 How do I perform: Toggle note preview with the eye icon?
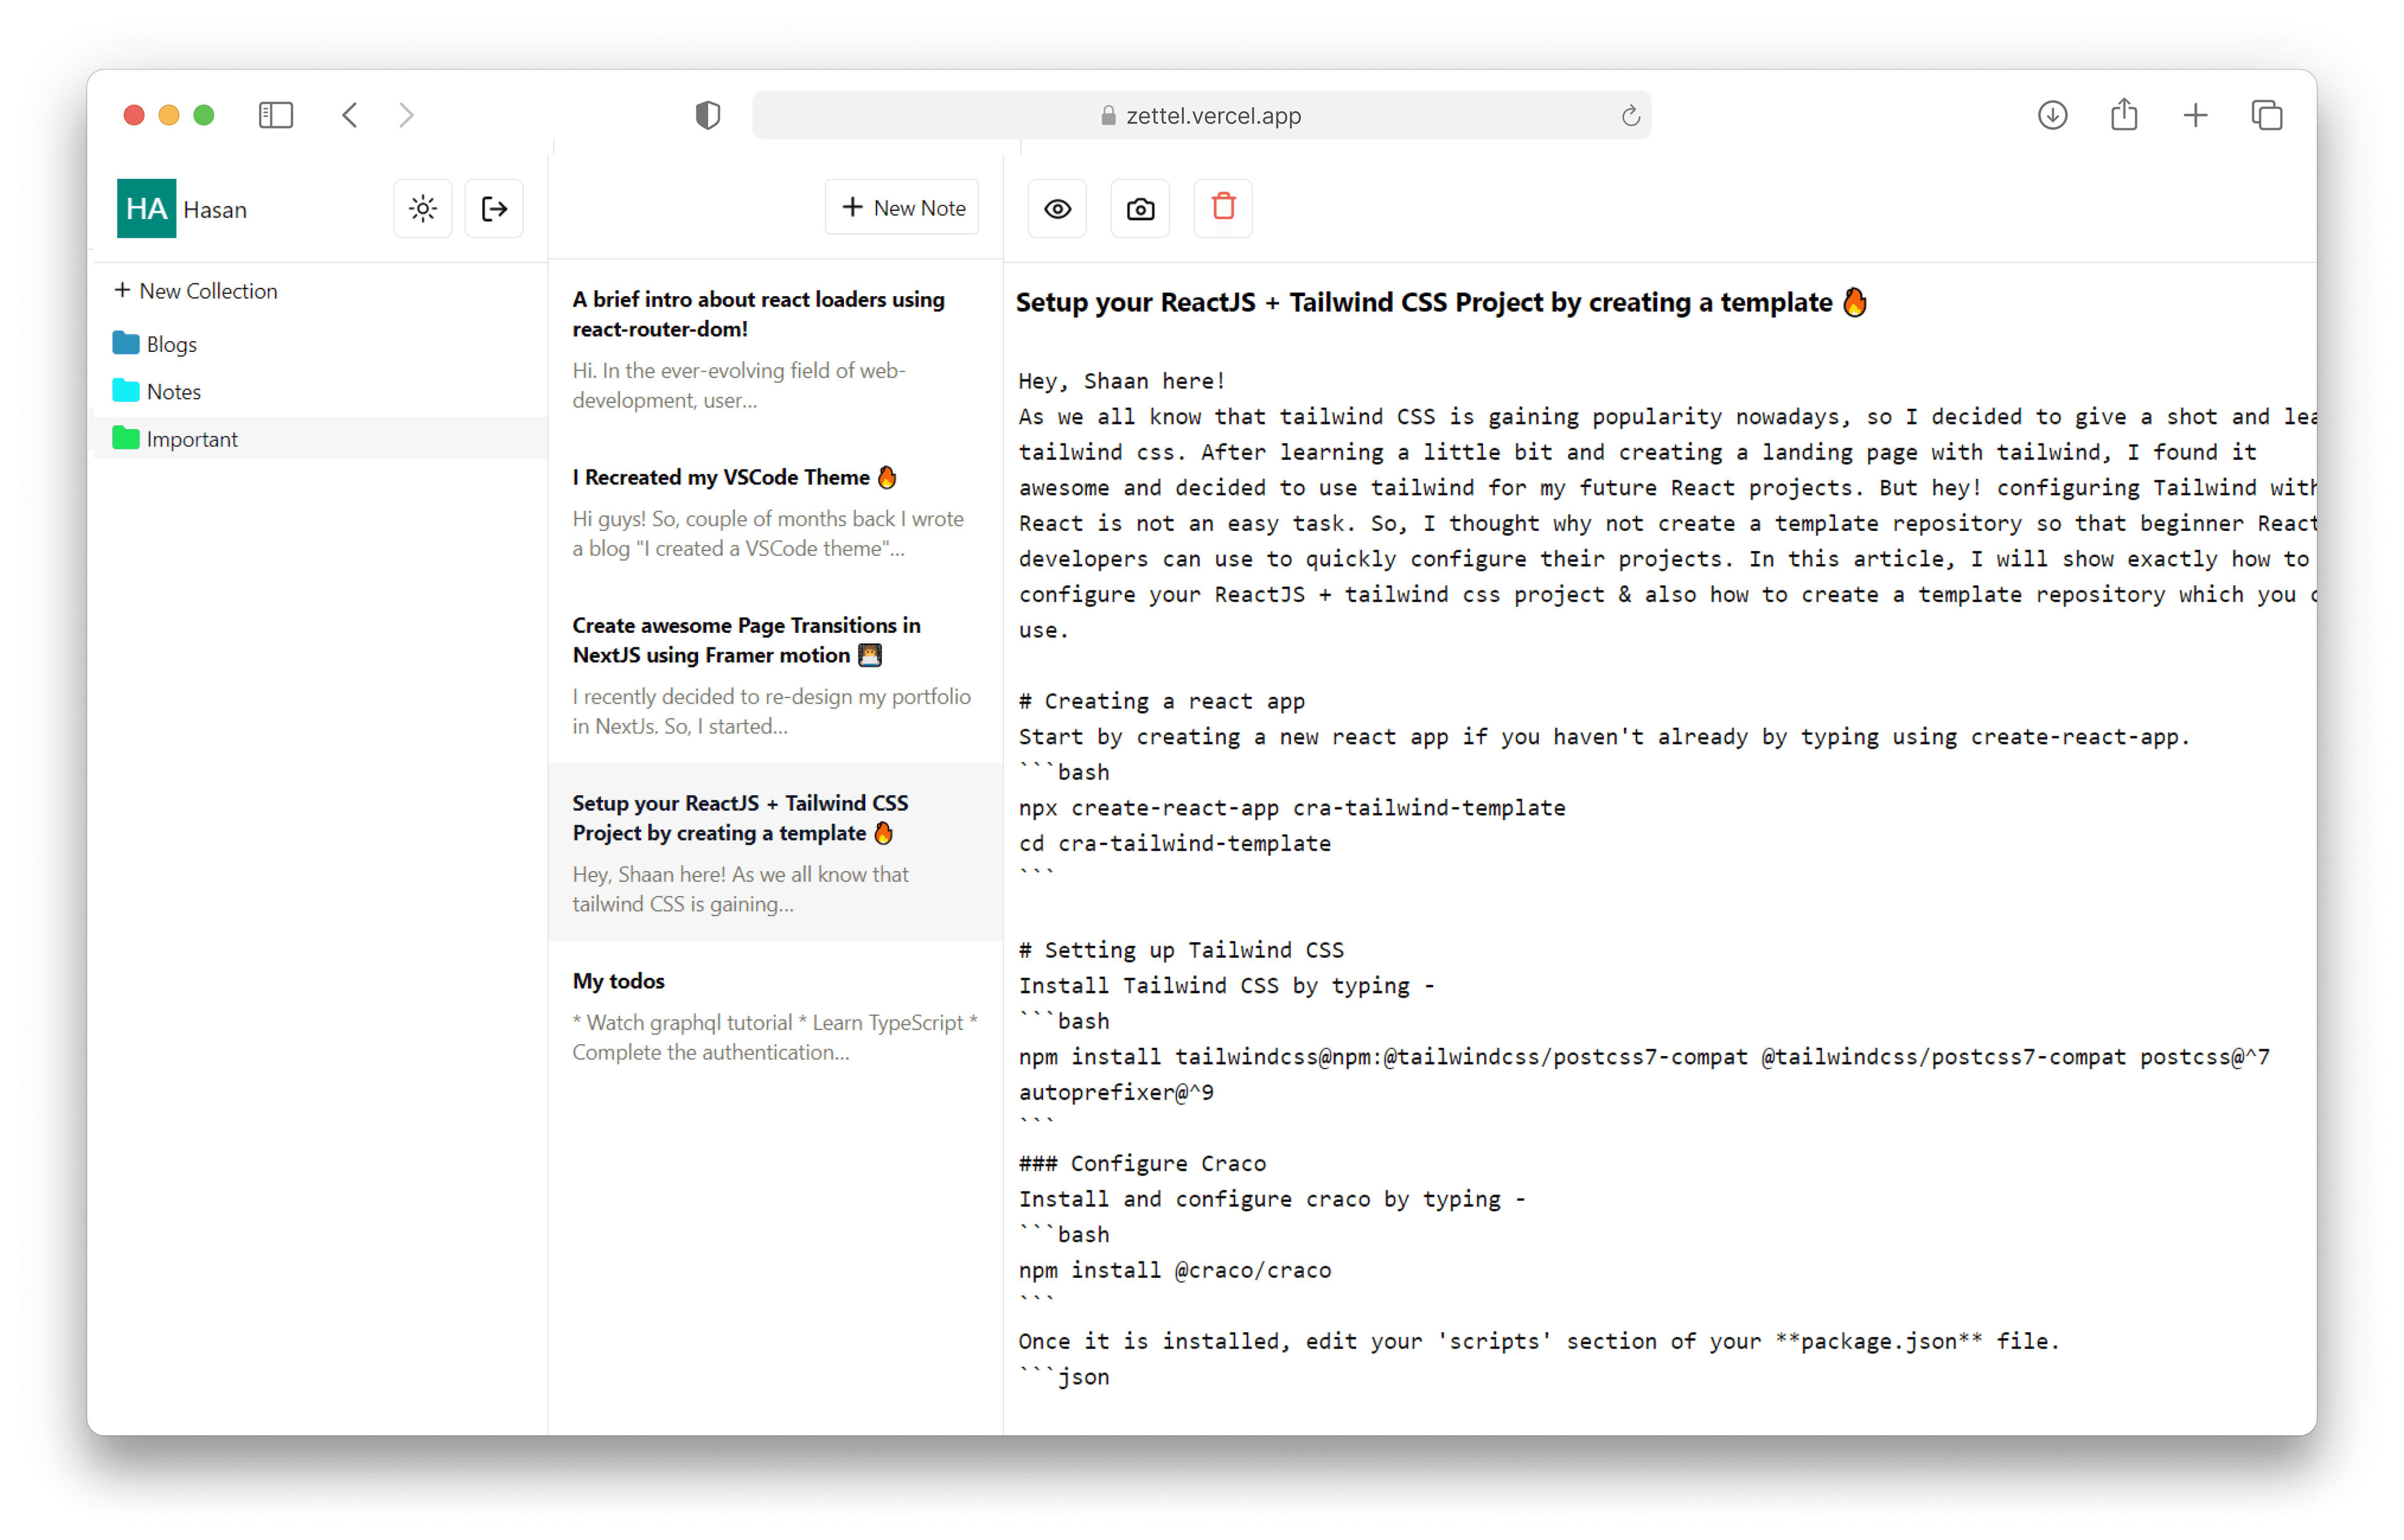1058,209
